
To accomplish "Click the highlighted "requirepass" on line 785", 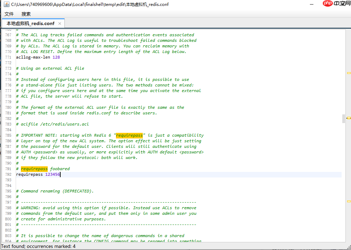I will point(130,135).
